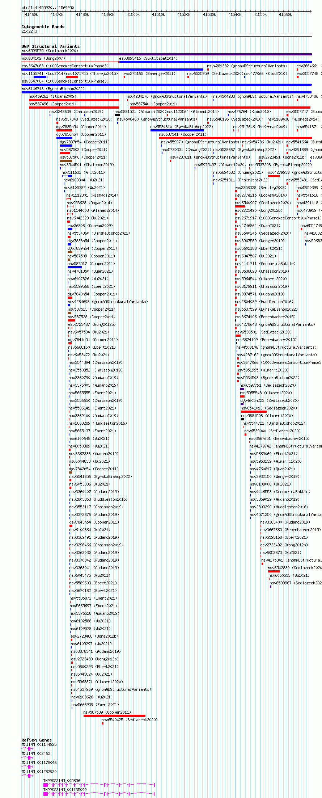Screen dimensions: 322x798
Task: Open dgv7835n54 (Cooper2011) variant
Action: click(x=81, y=127)
